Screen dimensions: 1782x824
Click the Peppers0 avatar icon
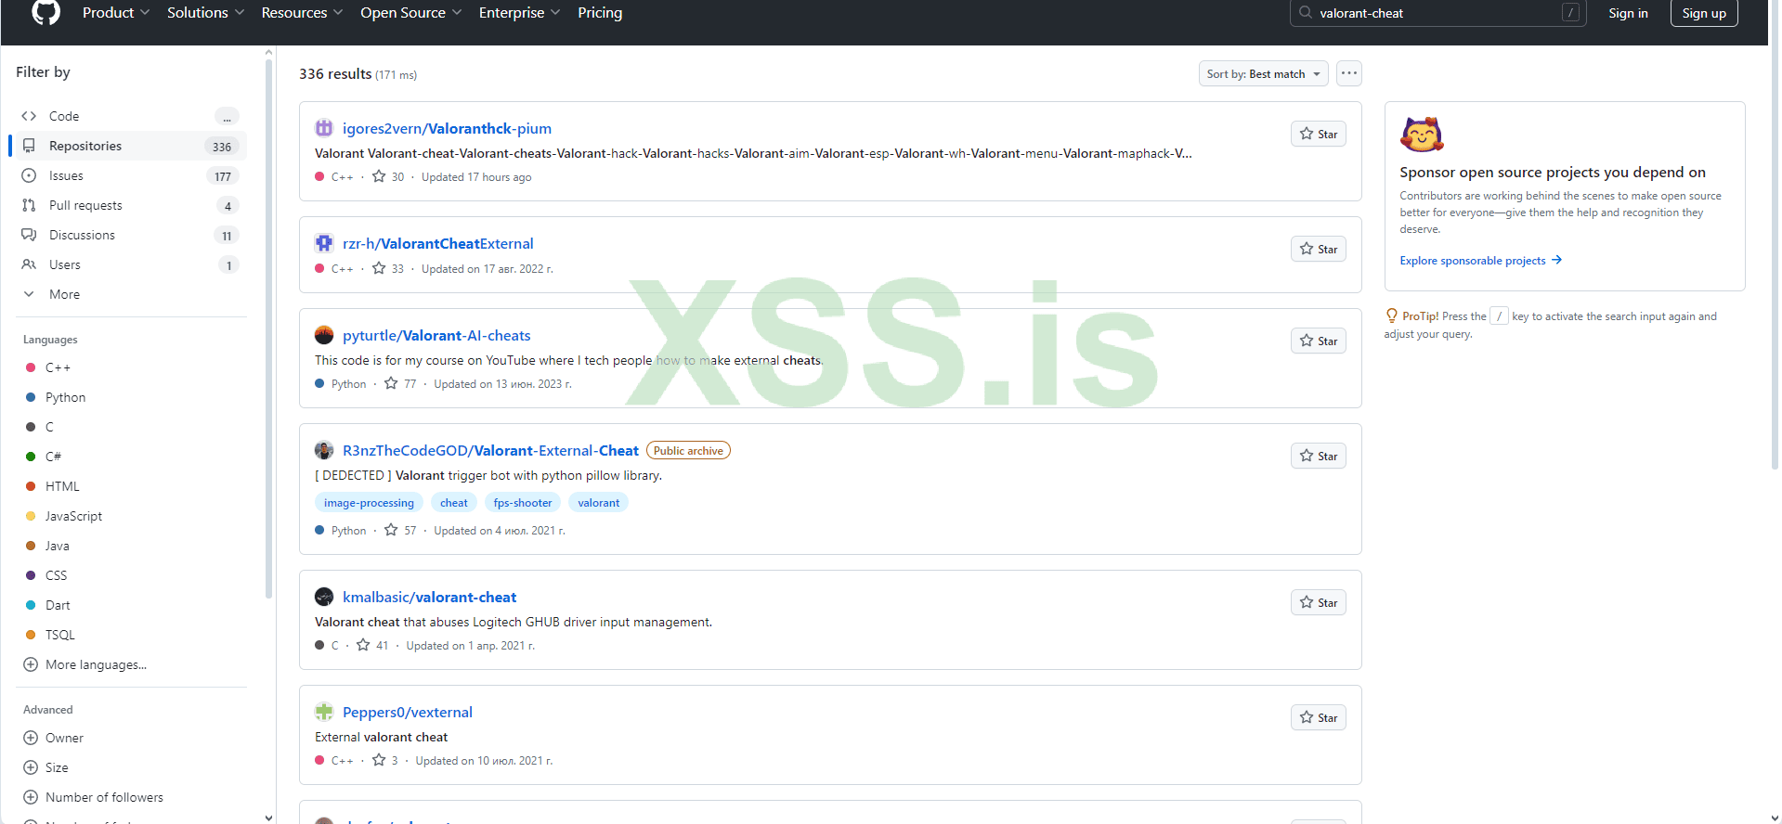(324, 712)
